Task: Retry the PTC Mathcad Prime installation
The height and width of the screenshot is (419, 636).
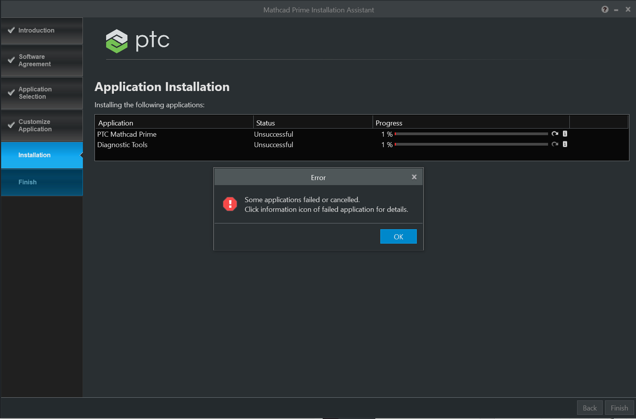Action: [555, 134]
